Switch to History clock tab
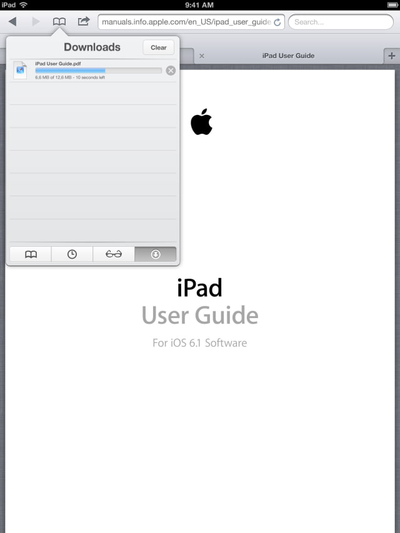The width and height of the screenshot is (400, 533). point(72,254)
